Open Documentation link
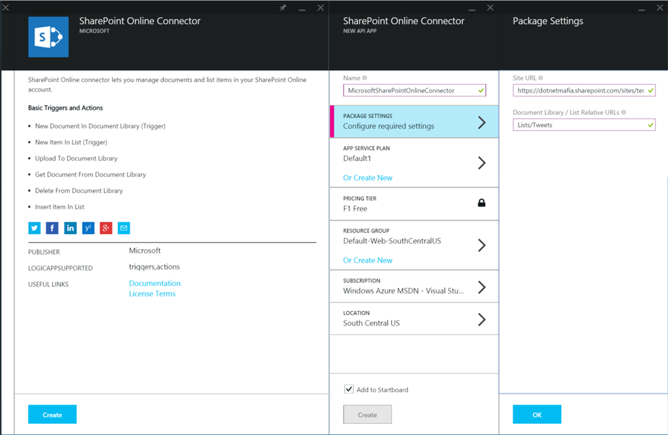 pos(155,283)
